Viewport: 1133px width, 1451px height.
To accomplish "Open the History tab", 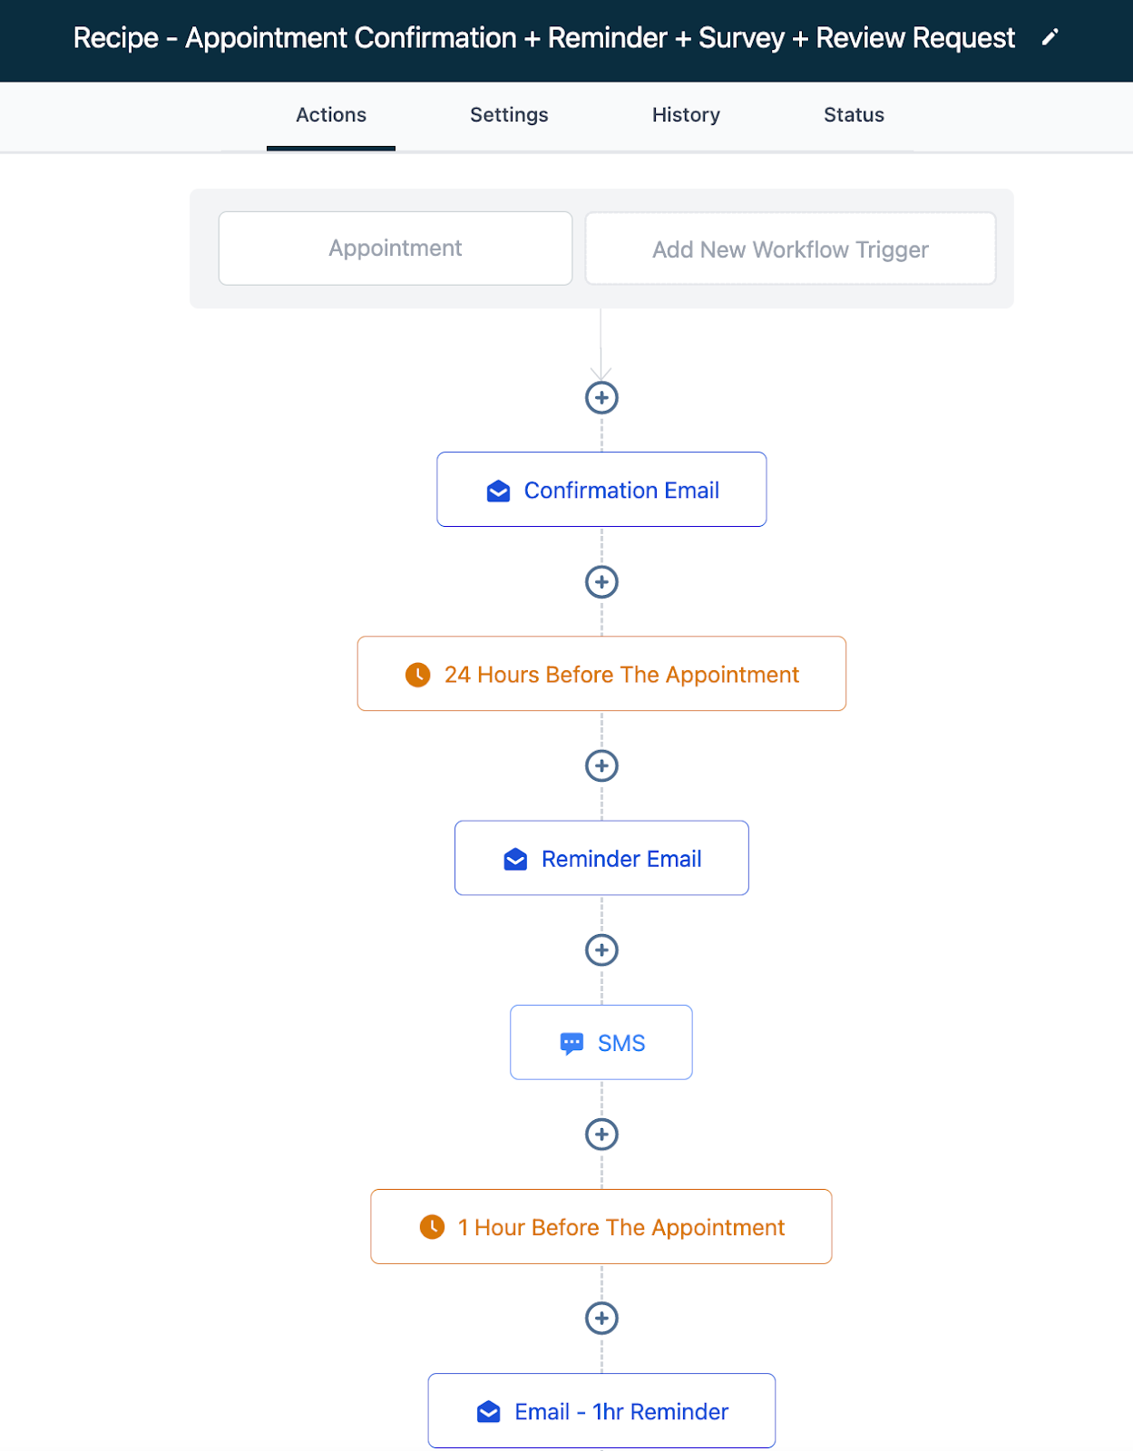I will pos(686,115).
